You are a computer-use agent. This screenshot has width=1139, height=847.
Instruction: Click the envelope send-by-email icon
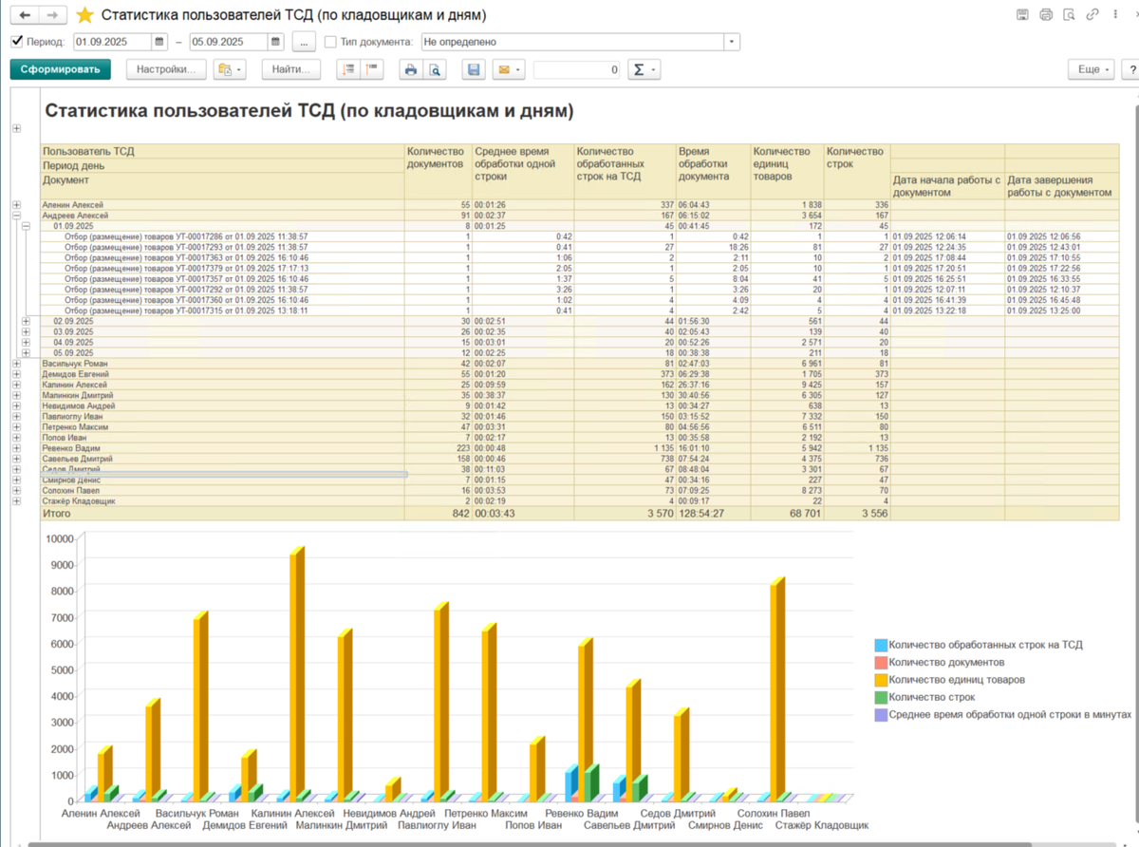coord(508,69)
